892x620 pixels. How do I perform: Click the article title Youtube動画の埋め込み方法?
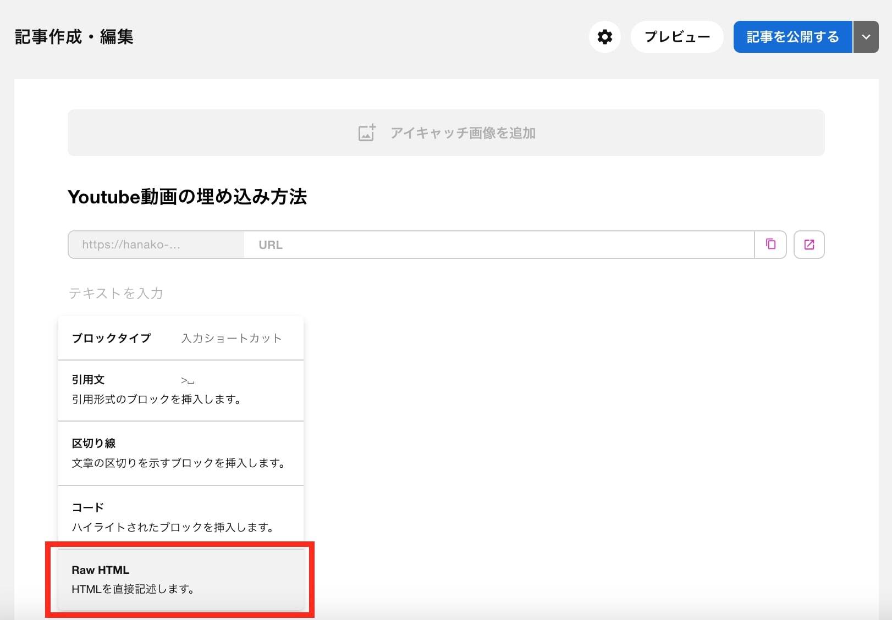click(187, 197)
